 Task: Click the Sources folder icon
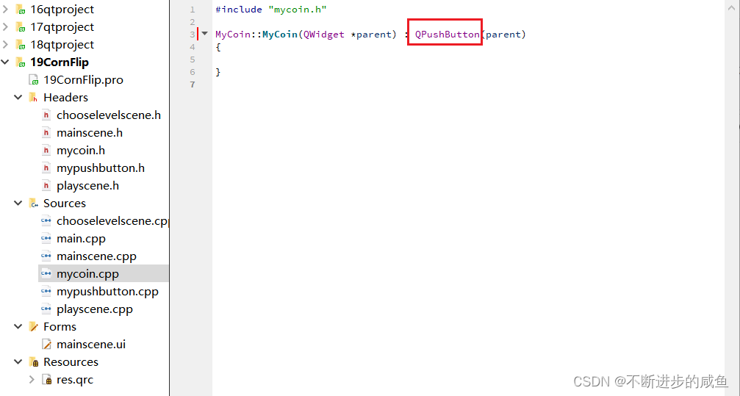34,204
